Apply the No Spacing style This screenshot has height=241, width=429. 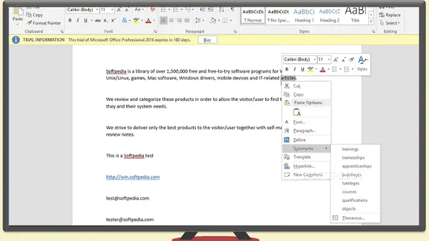point(278,16)
